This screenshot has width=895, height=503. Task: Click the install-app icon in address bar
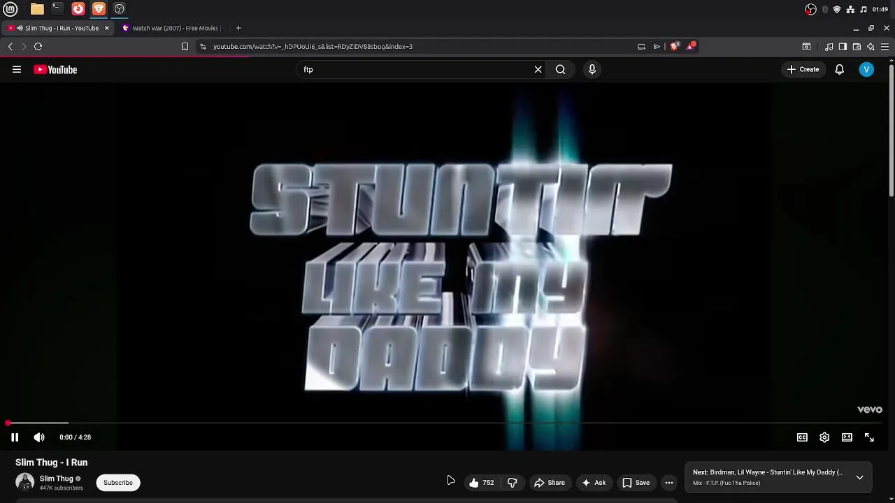[641, 46]
